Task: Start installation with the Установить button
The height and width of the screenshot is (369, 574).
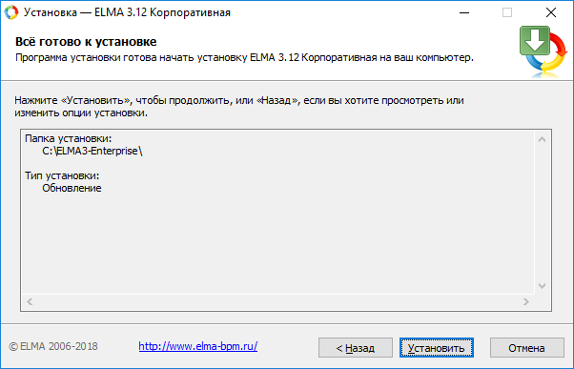Action: (x=437, y=348)
